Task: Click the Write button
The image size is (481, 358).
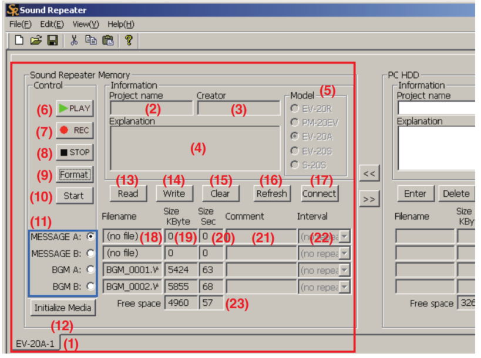Action: coord(174,194)
